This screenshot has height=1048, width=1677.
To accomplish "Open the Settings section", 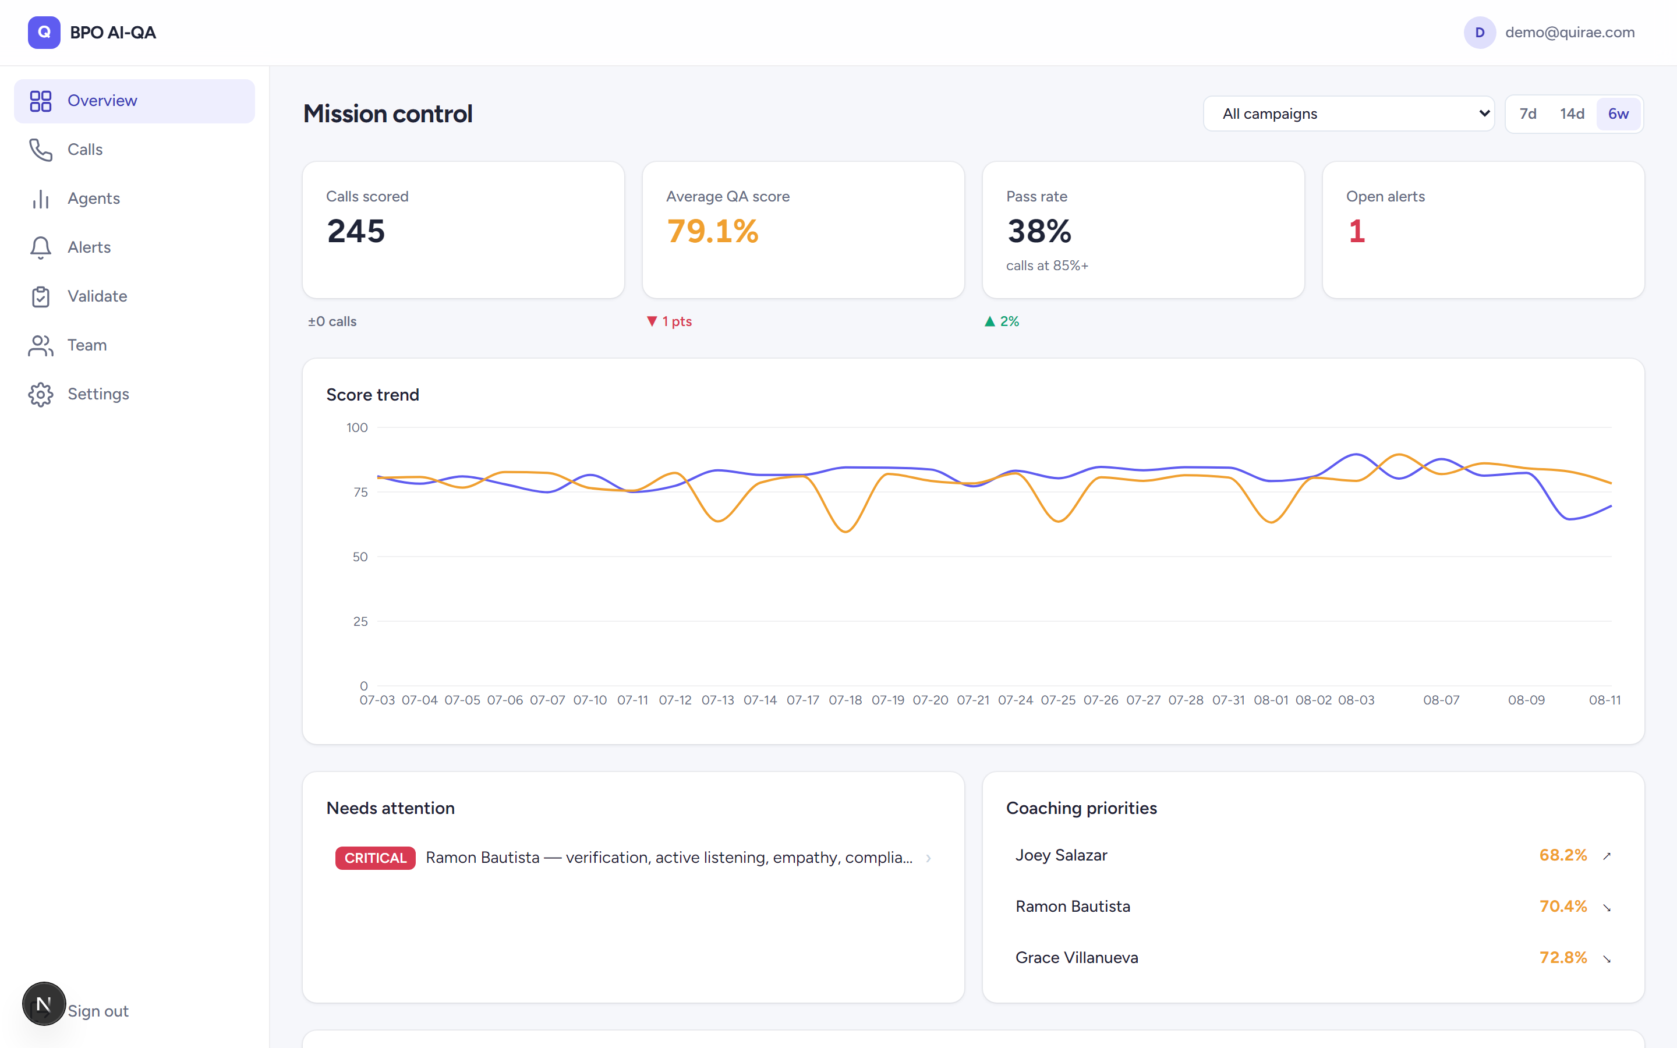I will coord(135,394).
